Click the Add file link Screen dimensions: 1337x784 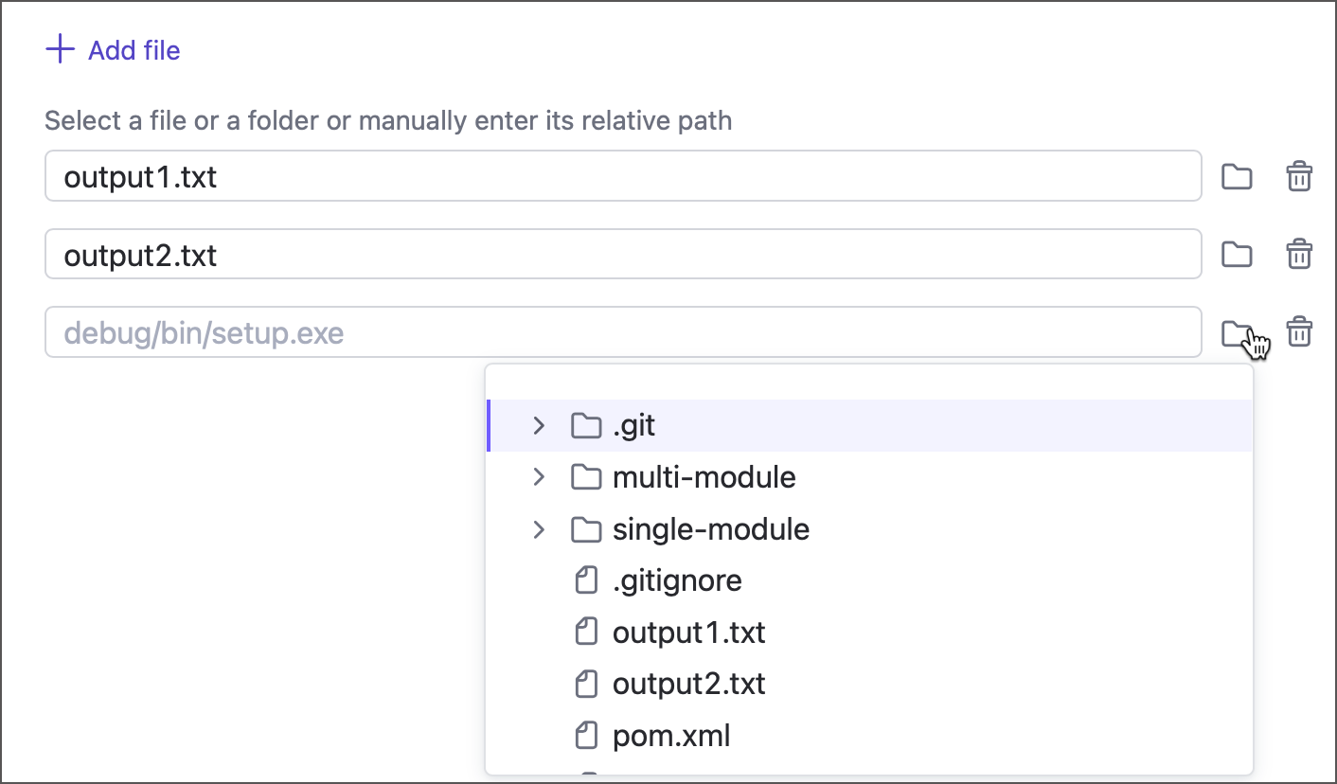tap(113, 49)
